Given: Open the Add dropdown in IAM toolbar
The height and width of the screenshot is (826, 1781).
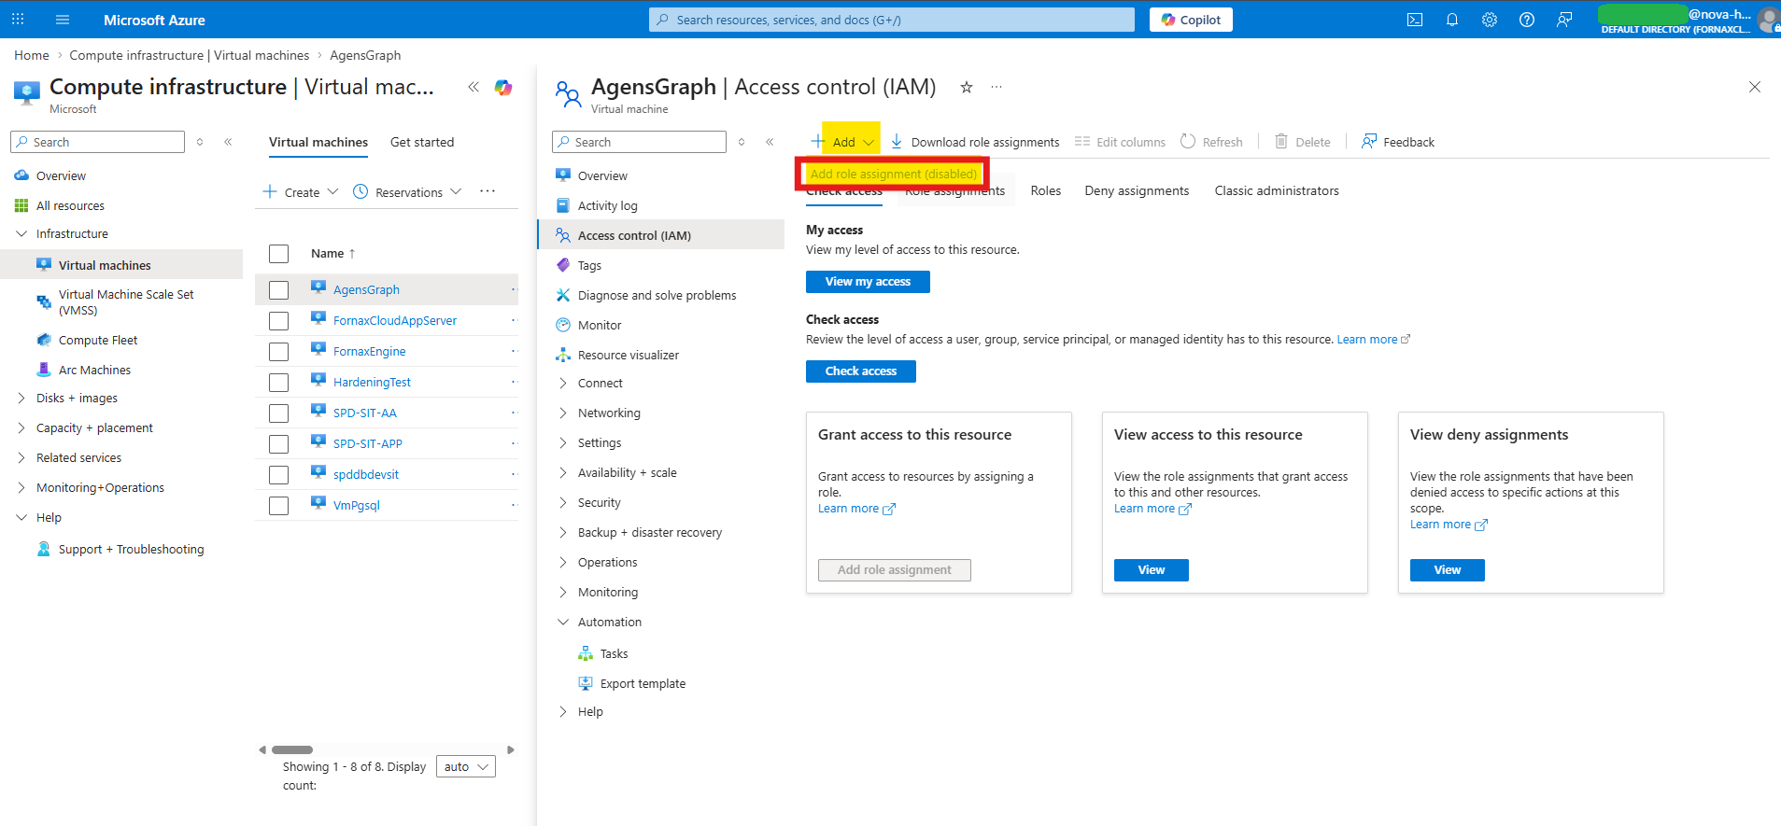Looking at the screenshot, I should 842,142.
